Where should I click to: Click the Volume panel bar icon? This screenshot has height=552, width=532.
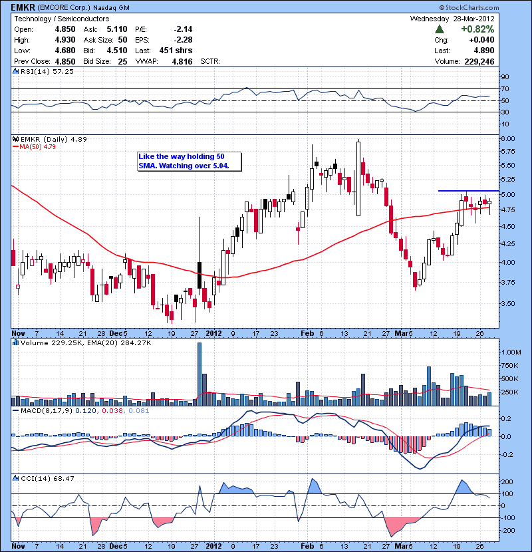click(15, 343)
